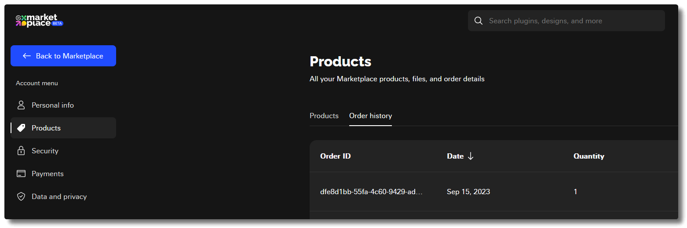
Task: Click the left arrow in Back button
Action: 27,56
